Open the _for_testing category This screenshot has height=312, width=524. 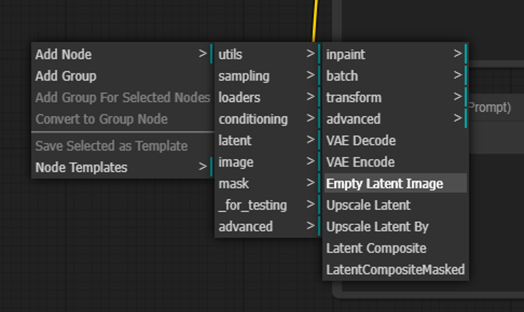point(268,205)
